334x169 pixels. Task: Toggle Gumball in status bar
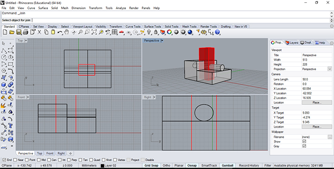227,165
